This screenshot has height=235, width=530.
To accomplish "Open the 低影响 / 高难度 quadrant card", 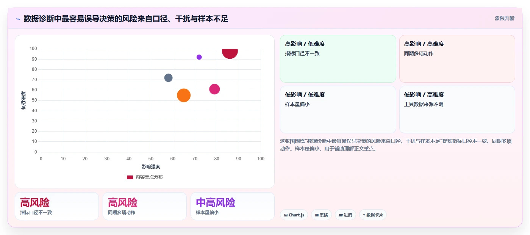I will (x=457, y=110).
